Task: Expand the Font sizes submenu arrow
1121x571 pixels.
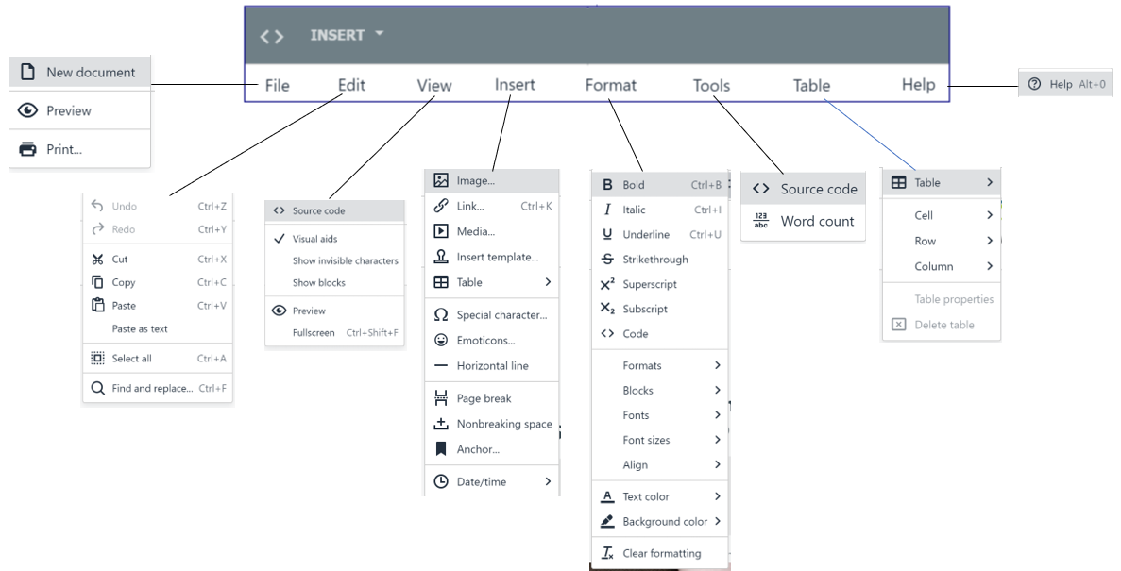Action: [x=717, y=440]
